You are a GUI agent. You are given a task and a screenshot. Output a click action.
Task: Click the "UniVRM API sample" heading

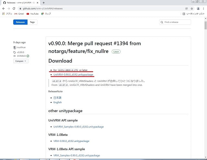point(63,120)
